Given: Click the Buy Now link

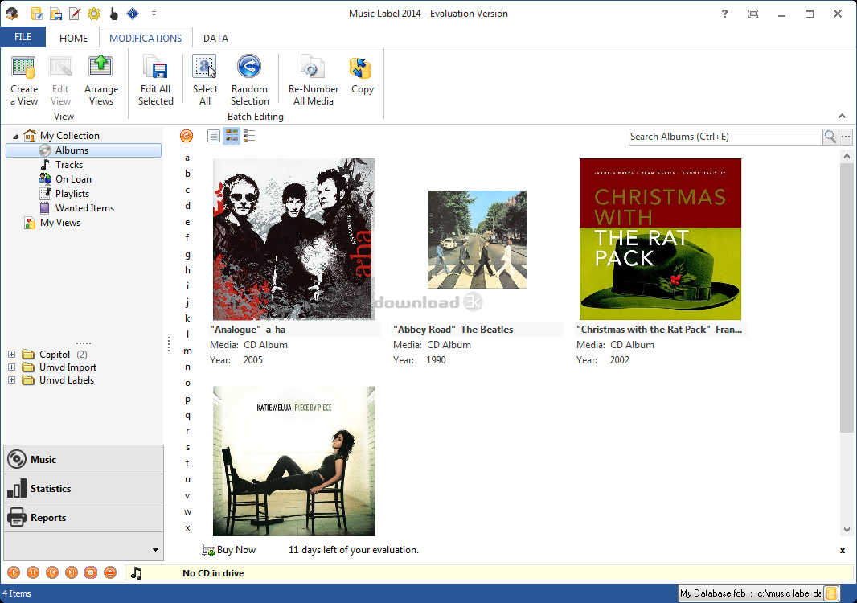Looking at the screenshot, I should tap(236, 550).
